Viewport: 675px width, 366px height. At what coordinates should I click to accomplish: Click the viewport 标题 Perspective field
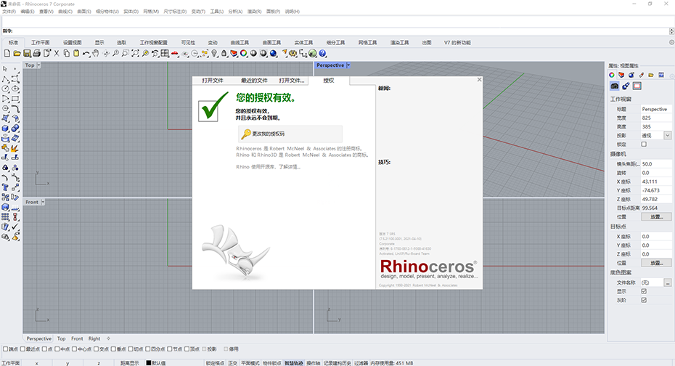point(656,110)
